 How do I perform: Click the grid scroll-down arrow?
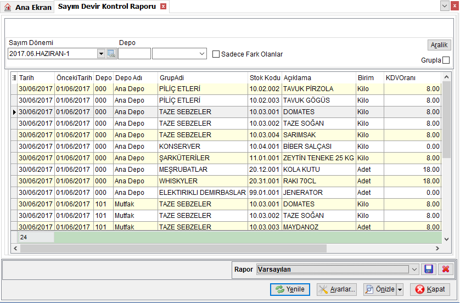[x=446, y=239]
